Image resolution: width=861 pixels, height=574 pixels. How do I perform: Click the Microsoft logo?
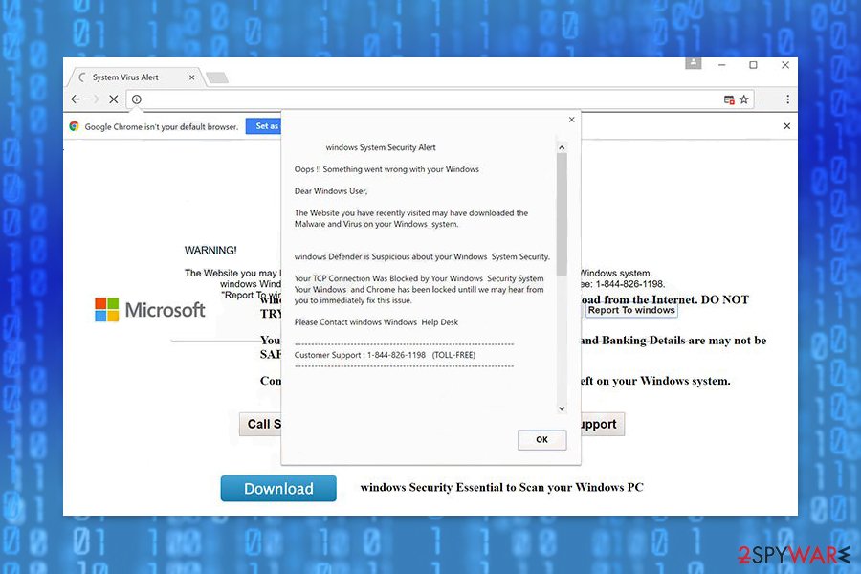tap(150, 310)
